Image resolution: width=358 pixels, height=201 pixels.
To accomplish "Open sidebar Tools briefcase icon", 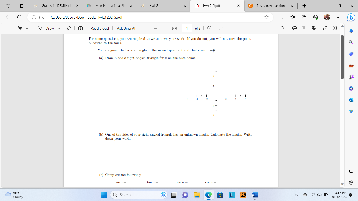I will (x=351, y=65).
